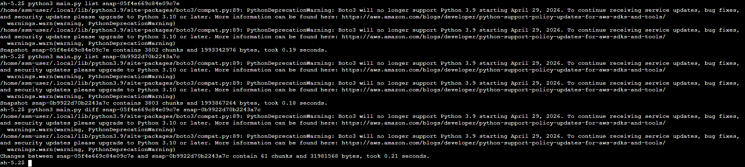The height and width of the screenshot is (167, 745).
Task: Click the 'list snap-0b9922d70b2243a7c' command line
Action: pyautogui.click(x=104, y=57)
